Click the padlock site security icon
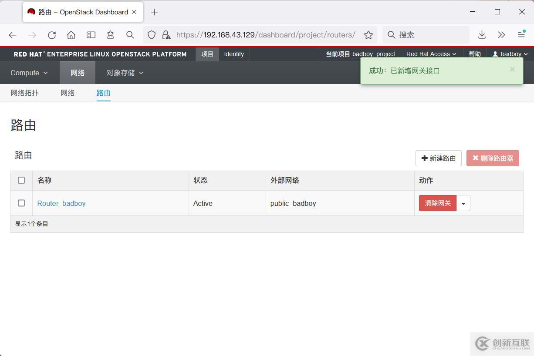 pos(166,35)
